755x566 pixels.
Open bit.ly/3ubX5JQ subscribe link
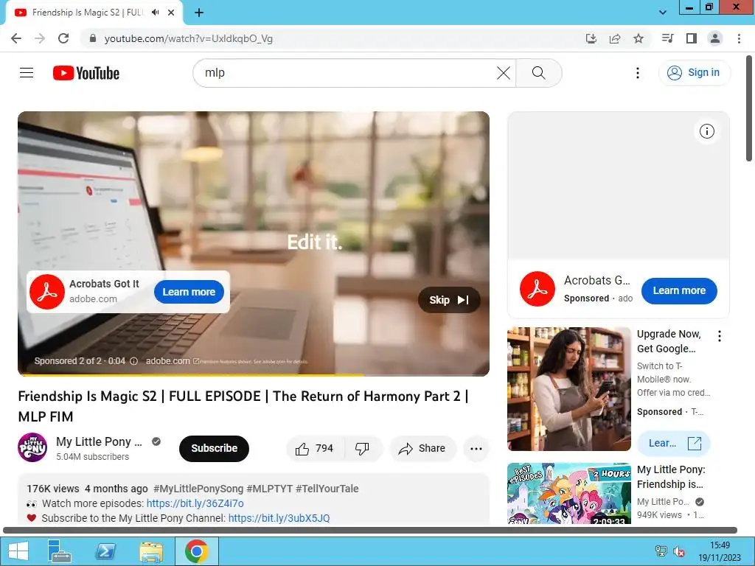[279, 518]
